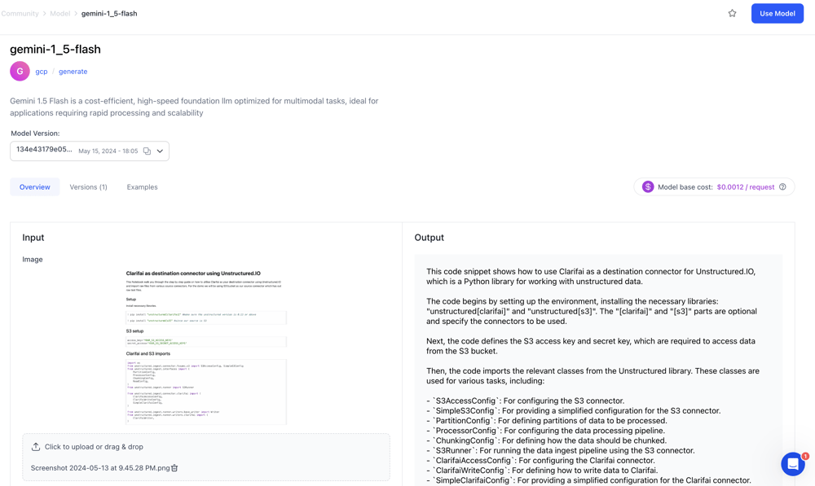Click the purple G user avatar
This screenshot has height=486, width=815.
point(20,72)
